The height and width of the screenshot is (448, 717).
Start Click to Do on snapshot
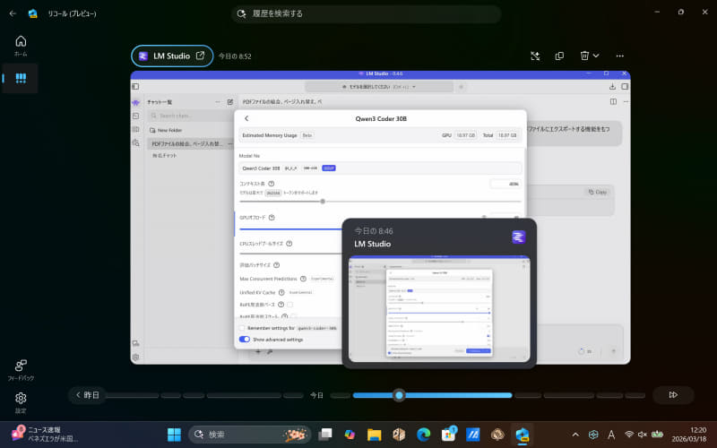tap(535, 56)
